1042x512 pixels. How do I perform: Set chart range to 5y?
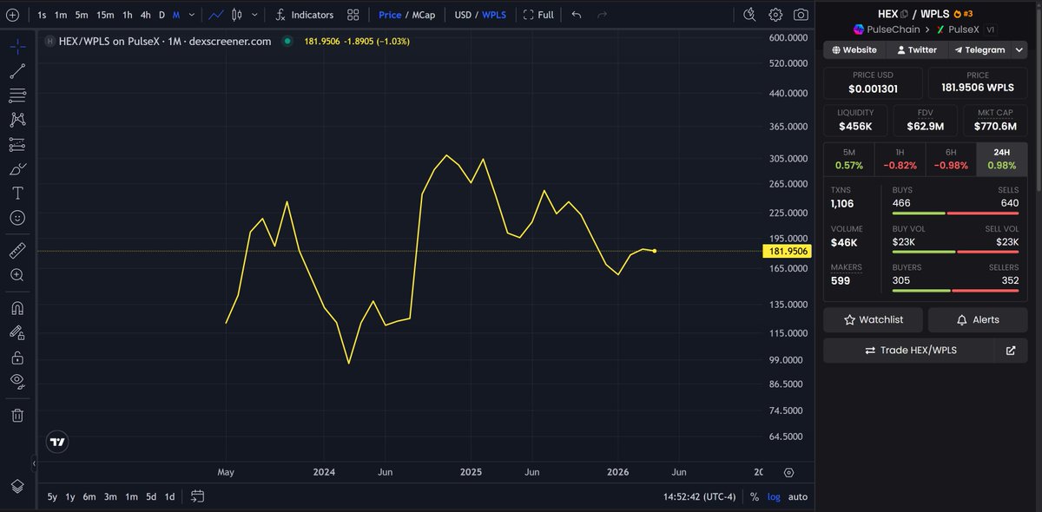(x=52, y=496)
